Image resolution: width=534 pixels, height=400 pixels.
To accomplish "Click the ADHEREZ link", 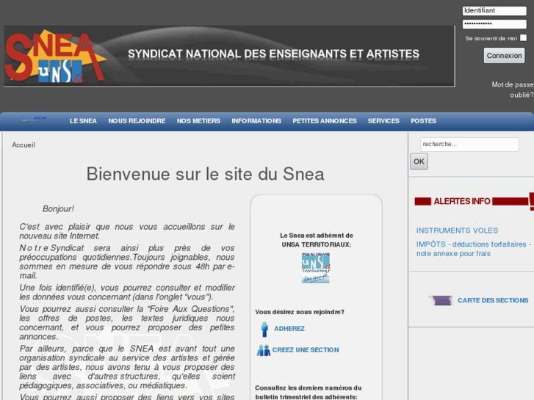I will [289, 329].
